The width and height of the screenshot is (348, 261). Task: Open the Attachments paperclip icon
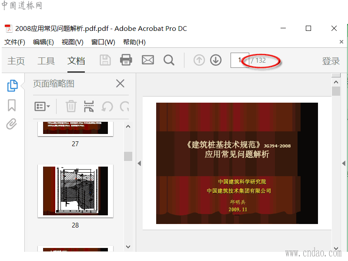pyautogui.click(x=11, y=124)
